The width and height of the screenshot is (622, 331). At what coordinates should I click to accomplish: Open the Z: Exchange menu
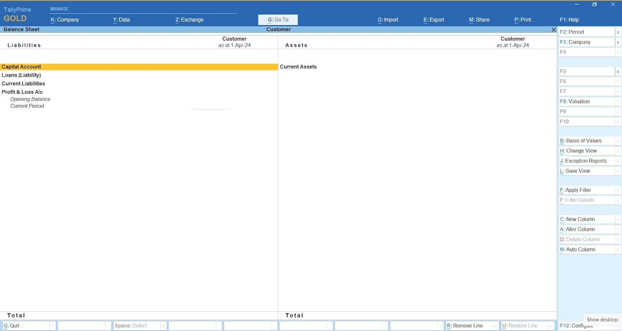click(190, 20)
